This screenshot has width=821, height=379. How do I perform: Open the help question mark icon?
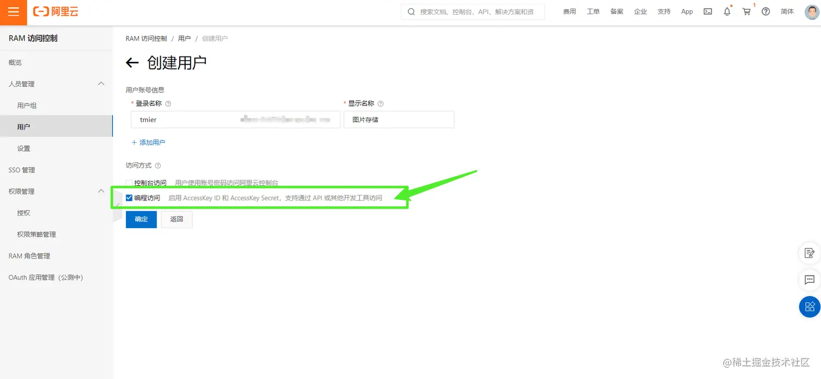click(x=766, y=11)
